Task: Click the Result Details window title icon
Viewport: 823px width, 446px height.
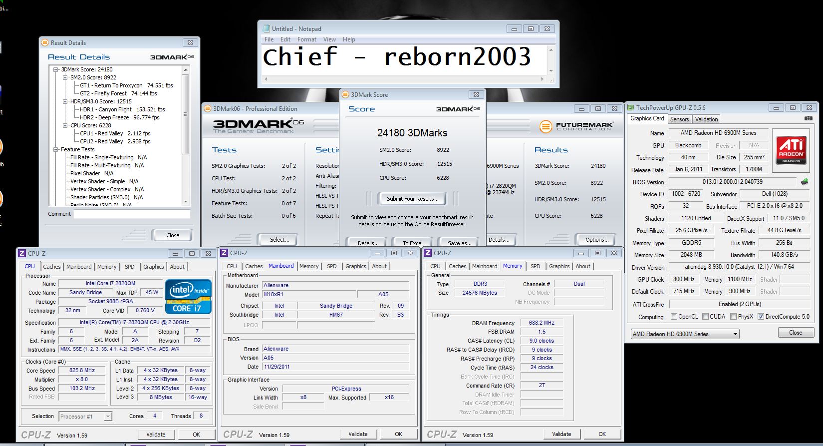Action: pos(45,42)
